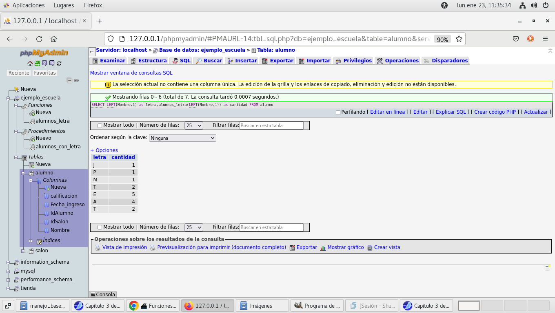Click the Exportar icon under query results
555x313 pixels.
[292, 247]
